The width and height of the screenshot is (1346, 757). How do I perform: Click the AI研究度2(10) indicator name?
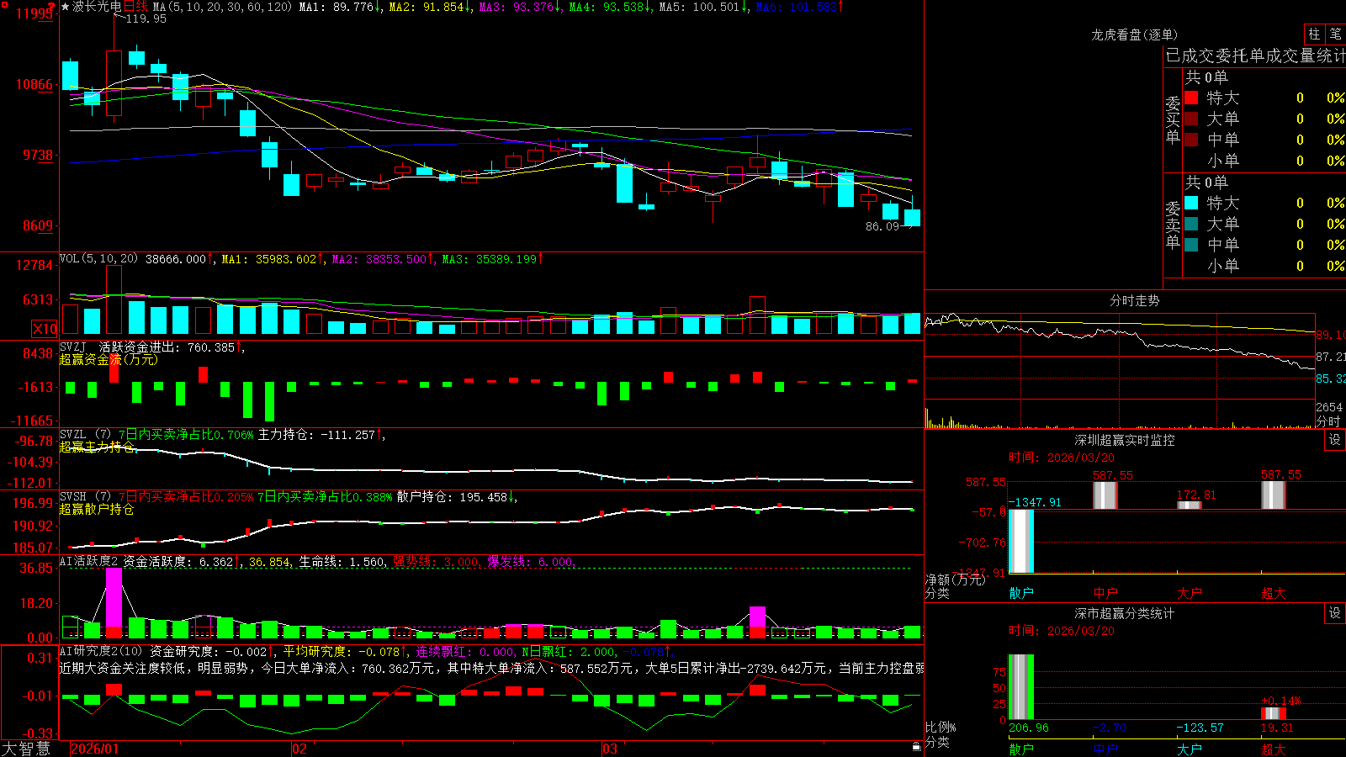point(101,651)
